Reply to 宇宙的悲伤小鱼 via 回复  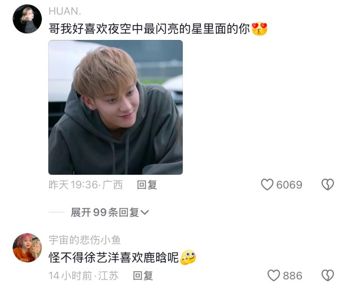pyautogui.click(x=143, y=276)
